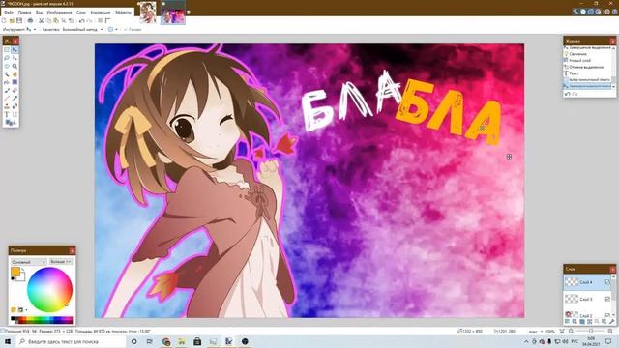619x348 pixels.
Task: Toggle Tools window icon at top right
Action: tap(575, 12)
